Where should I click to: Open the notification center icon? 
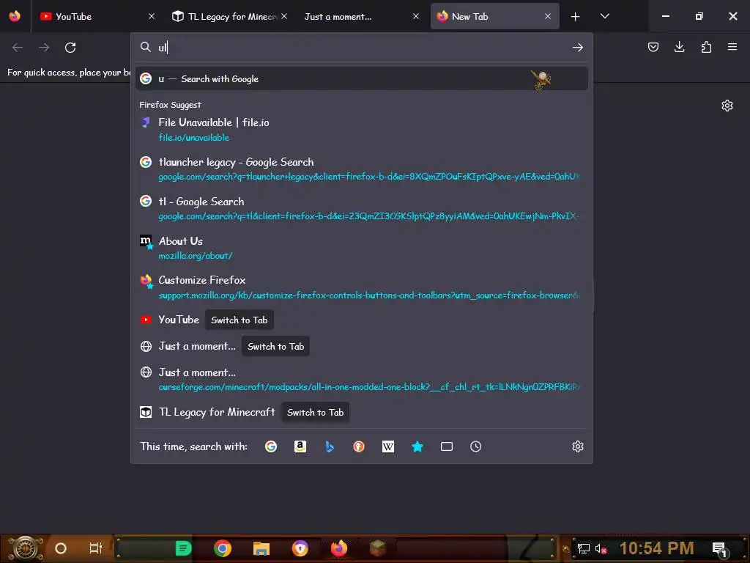pos(719,548)
